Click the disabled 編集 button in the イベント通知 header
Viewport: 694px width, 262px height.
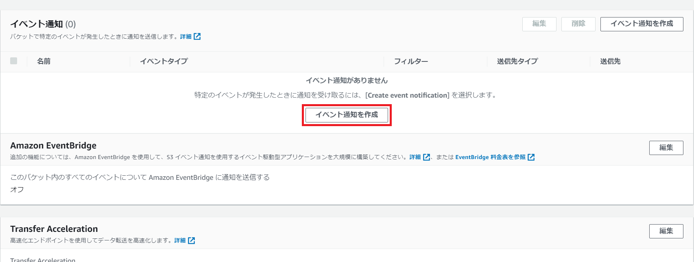539,24
